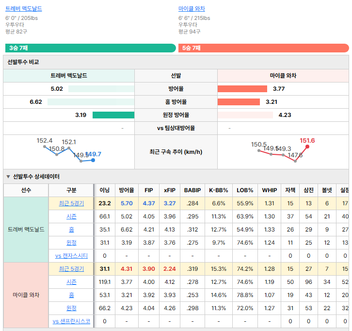
Task: Open the 원정 link for 마이클 와차
Action: pyautogui.click(x=71, y=308)
